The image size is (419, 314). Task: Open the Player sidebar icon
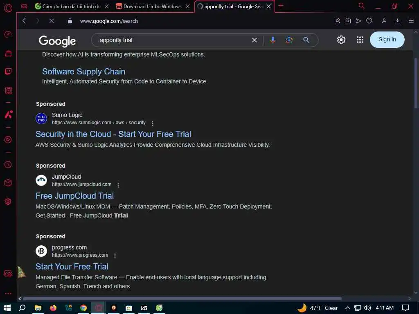[8, 140]
